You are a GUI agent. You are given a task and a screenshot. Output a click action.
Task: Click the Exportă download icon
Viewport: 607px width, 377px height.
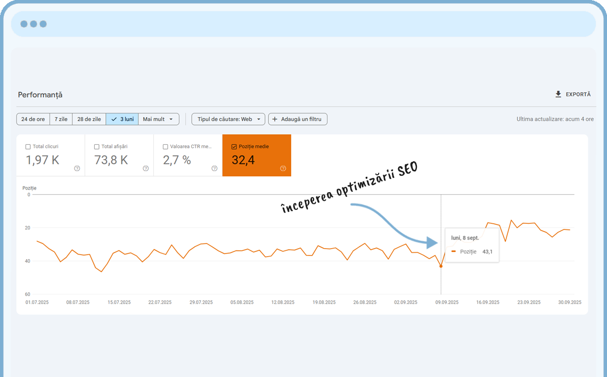557,94
